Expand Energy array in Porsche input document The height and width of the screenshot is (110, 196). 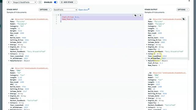click(x=9, y=45)
